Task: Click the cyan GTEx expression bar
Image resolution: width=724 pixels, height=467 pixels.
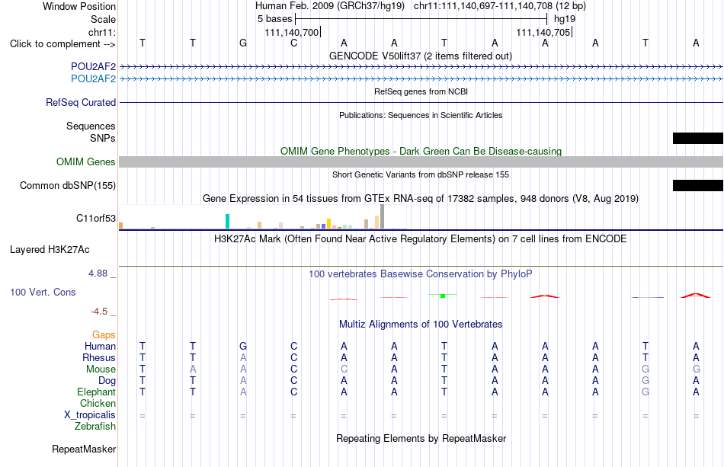Action: pos(227,222)
